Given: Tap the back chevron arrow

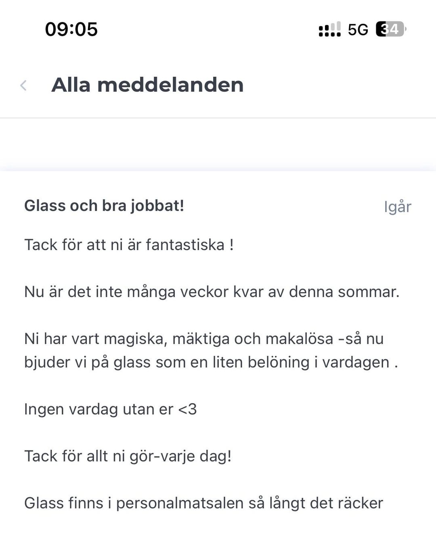Looking at the screenshot, I should [x=23, y=85].
